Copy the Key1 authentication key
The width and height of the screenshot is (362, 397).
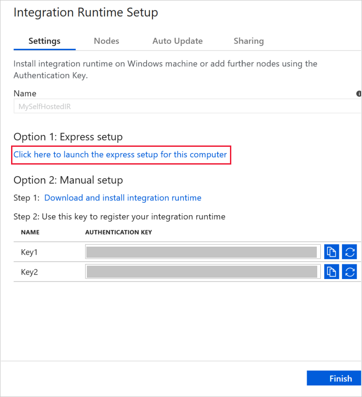(331, 252)
